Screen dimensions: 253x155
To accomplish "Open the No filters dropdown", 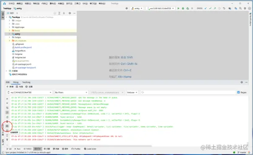I will point(71,92).
